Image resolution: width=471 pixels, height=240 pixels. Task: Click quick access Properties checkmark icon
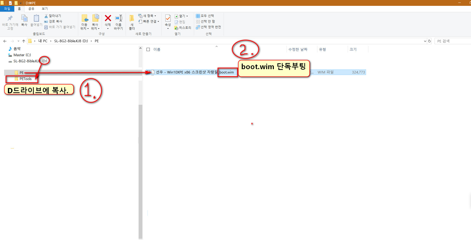coord(10,3)
